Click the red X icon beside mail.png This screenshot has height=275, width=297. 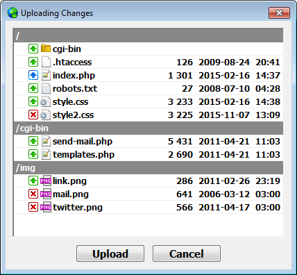[x=33, y=194]
